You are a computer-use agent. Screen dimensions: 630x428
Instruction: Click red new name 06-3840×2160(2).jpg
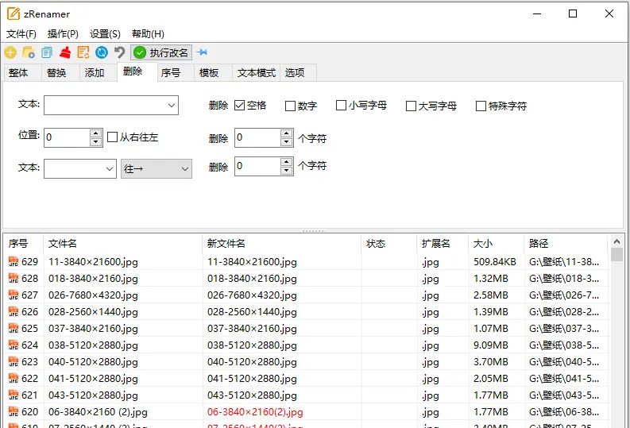coord(255,412)
